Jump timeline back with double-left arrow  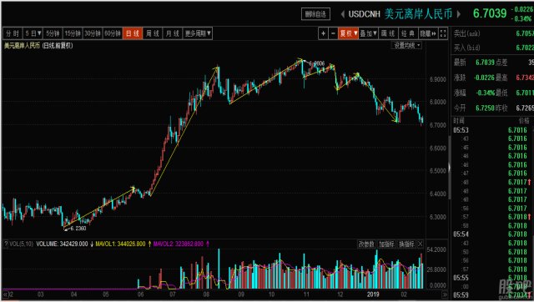(6, 294)
